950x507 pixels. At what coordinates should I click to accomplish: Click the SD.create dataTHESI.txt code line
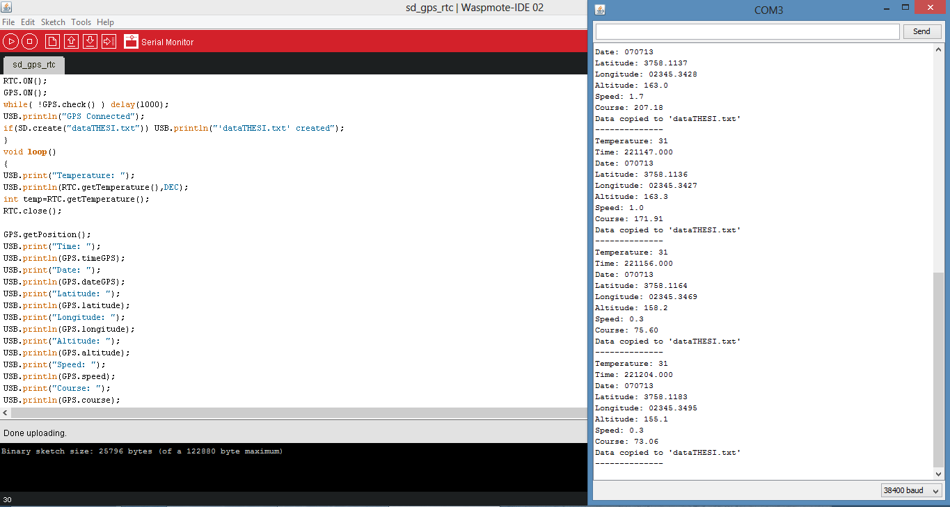174,128
